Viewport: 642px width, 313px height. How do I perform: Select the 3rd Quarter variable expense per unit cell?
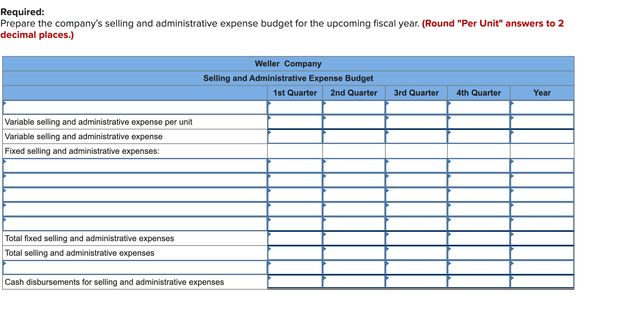(x=416, y=122)
